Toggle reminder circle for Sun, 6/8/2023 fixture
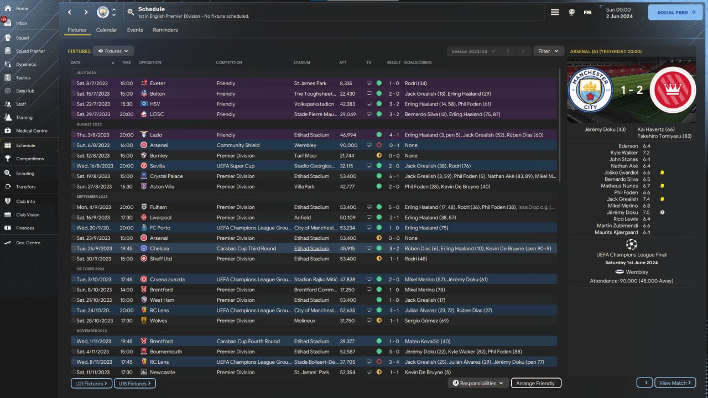The image size is (708, 398). (74, 145)
